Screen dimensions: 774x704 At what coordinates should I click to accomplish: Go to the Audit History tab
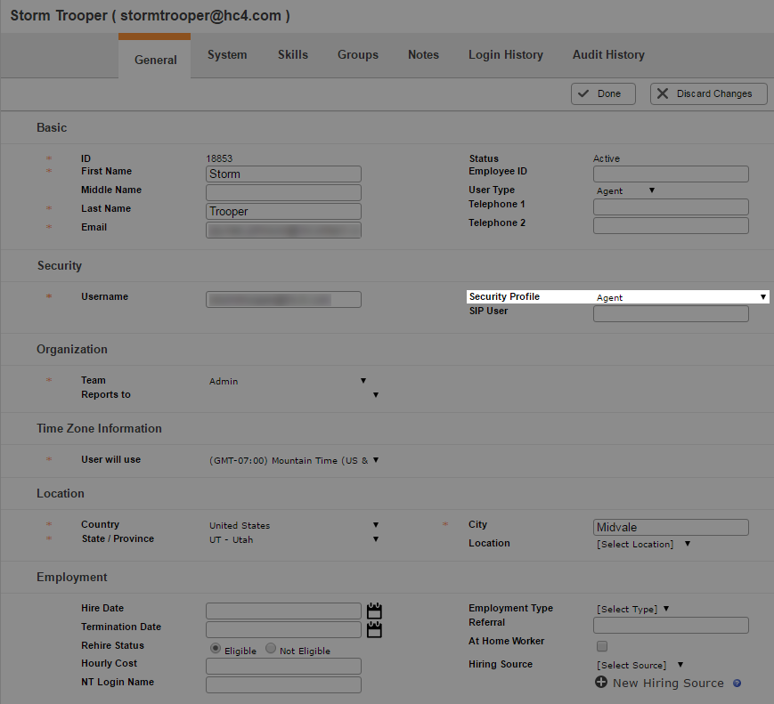pyautogui.click(x=608, y=54)
